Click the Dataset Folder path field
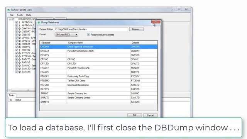The height and width of the screenshot is (139, 247). pos(91,29)
